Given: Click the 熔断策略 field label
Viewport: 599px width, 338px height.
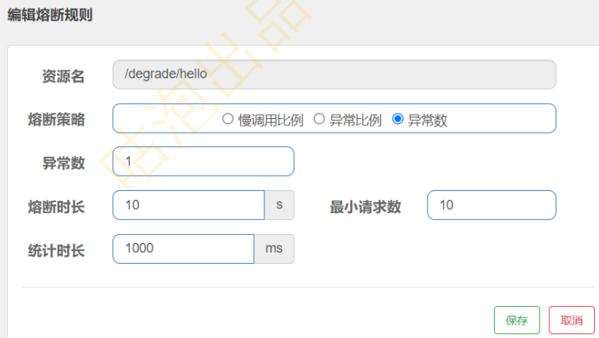Looking at the screenshot, I should pos(56,121).
